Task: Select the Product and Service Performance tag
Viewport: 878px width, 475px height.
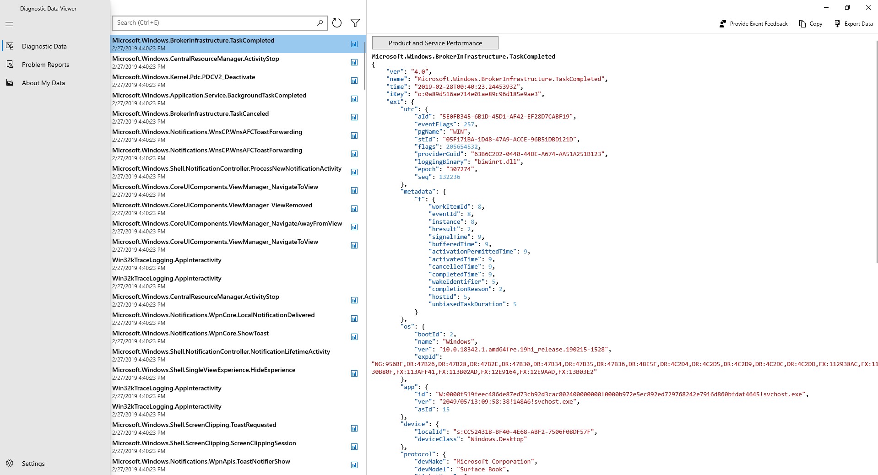Action: 434,43
